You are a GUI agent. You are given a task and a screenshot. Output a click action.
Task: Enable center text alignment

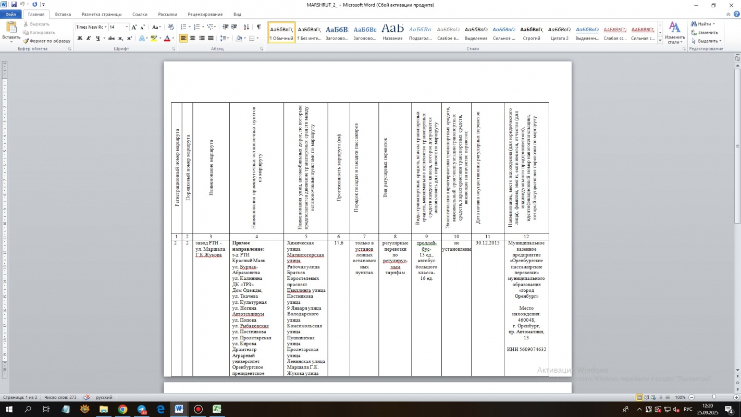pos(193,38)
